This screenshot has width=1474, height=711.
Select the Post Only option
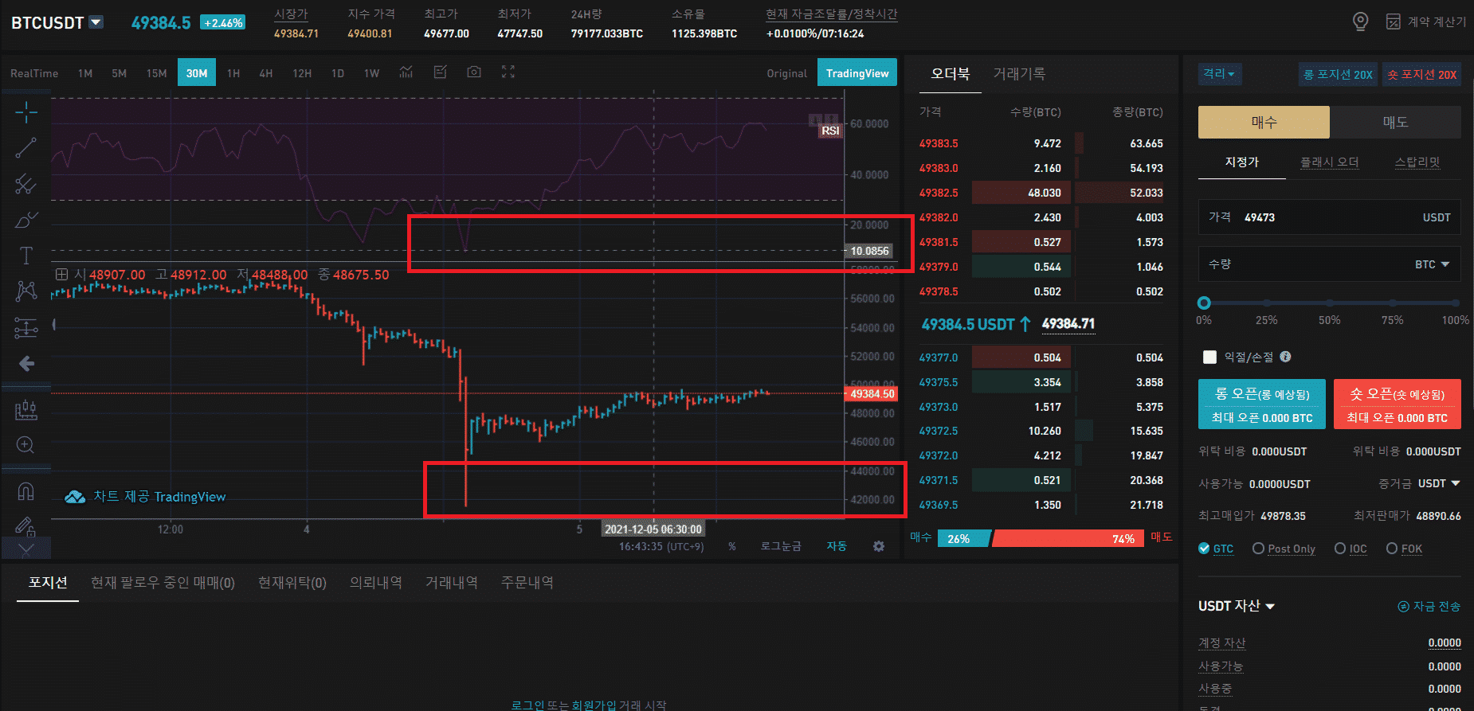(1284, 549)
